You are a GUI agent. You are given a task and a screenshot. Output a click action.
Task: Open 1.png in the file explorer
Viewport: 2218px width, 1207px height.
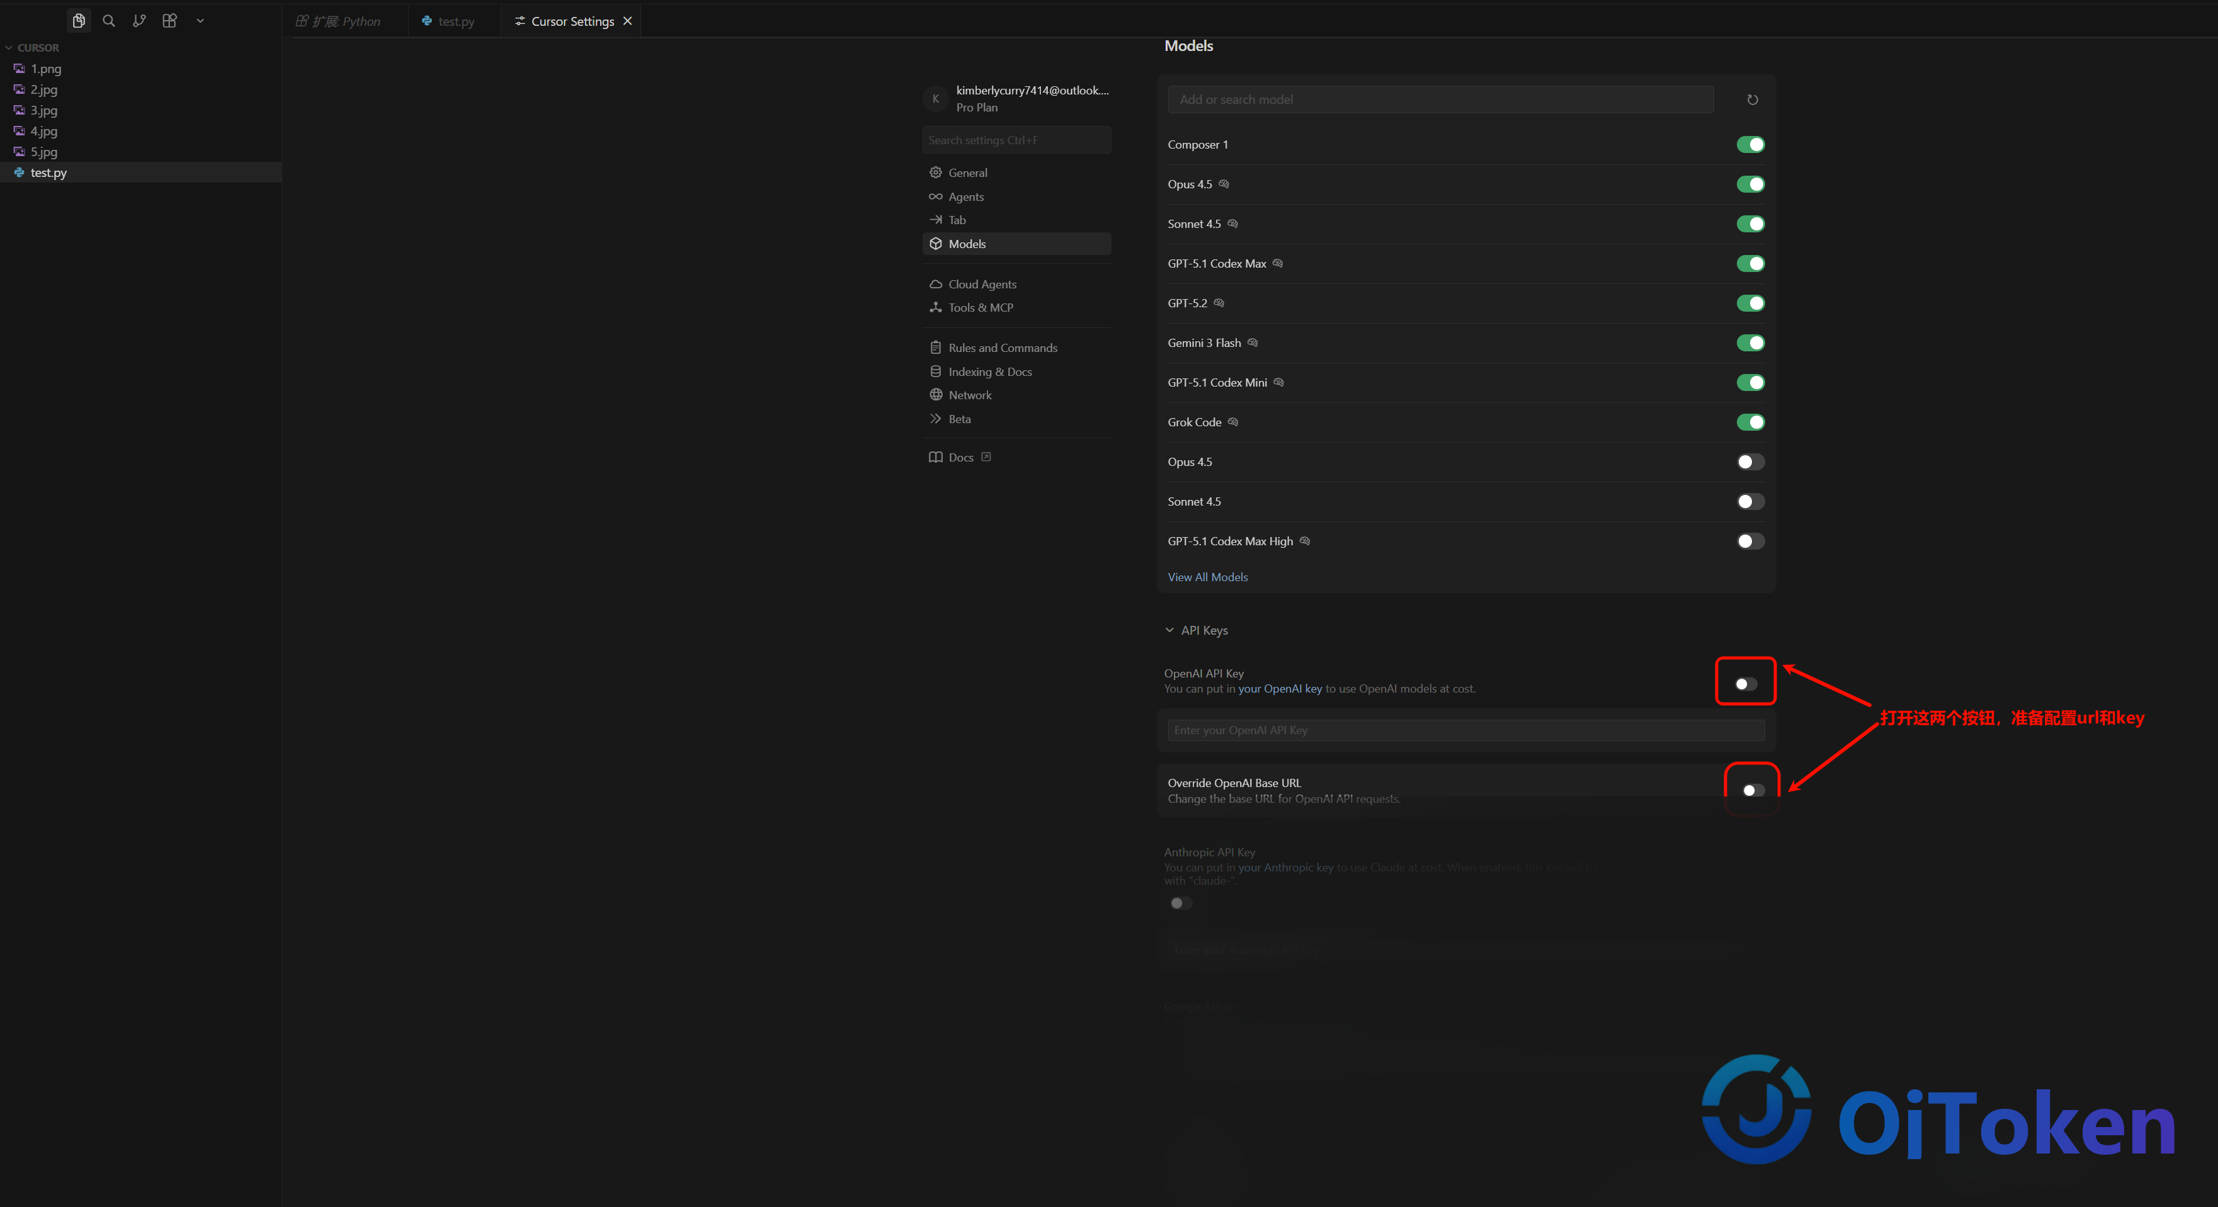(x=140, y=68)
